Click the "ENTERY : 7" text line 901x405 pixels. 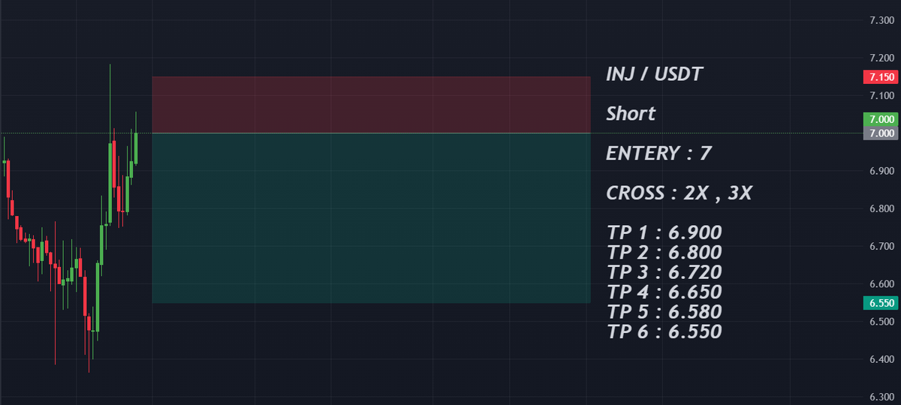[x=658, y=154]
